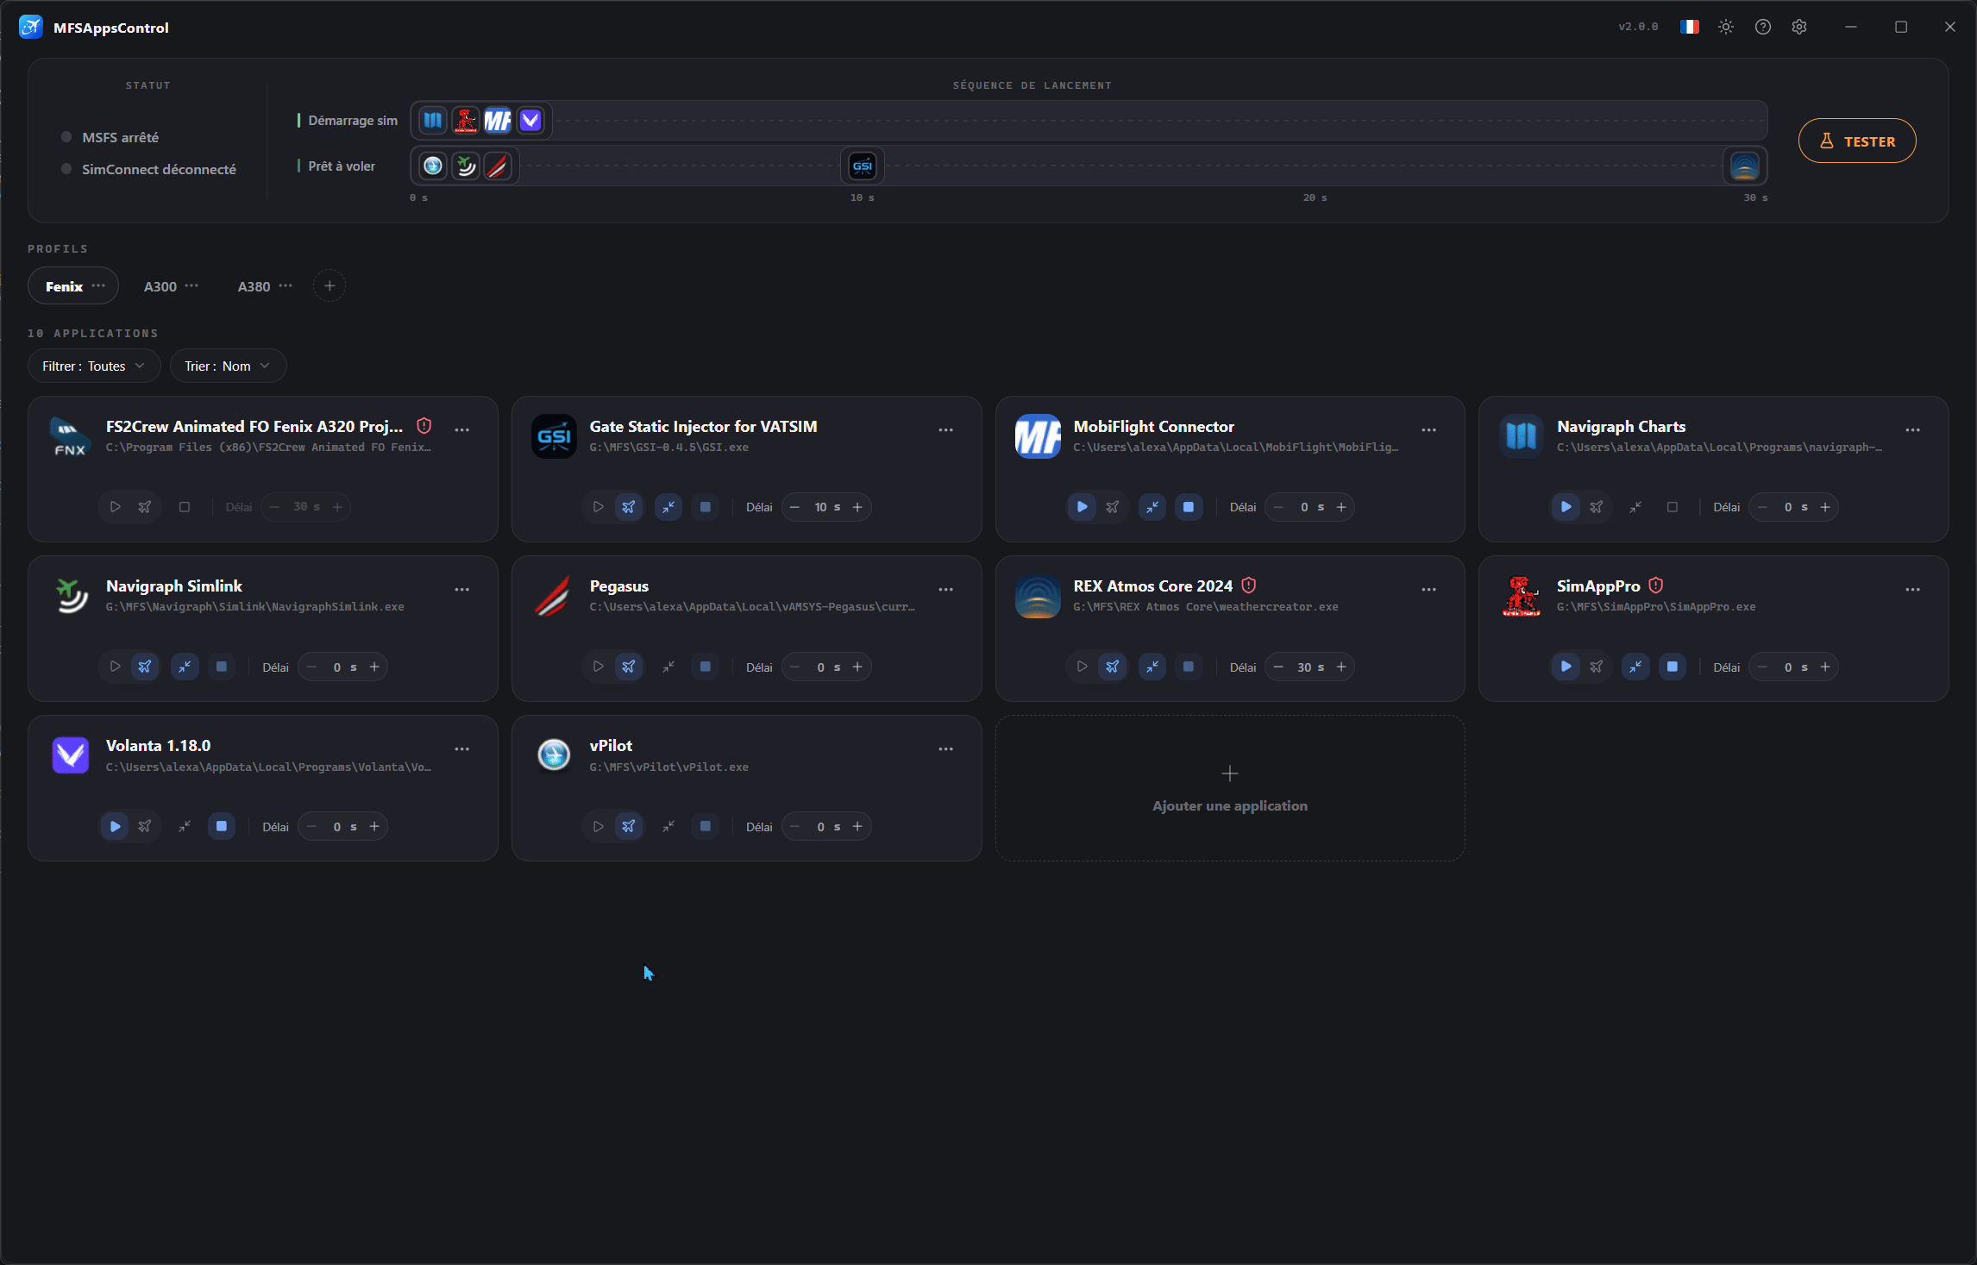
Task: Open the help question mark icon
Action: click(1763, 27)
